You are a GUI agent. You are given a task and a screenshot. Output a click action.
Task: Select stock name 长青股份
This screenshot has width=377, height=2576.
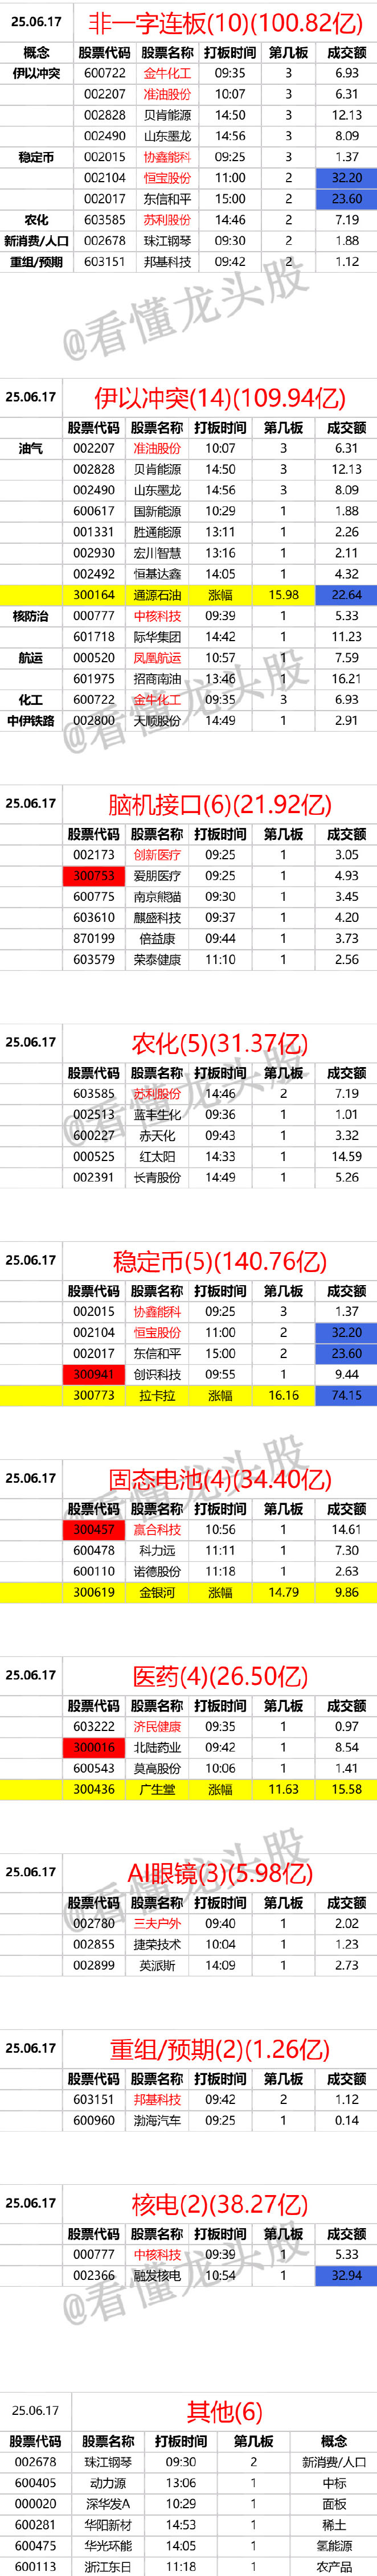(x=157, y=1178)
